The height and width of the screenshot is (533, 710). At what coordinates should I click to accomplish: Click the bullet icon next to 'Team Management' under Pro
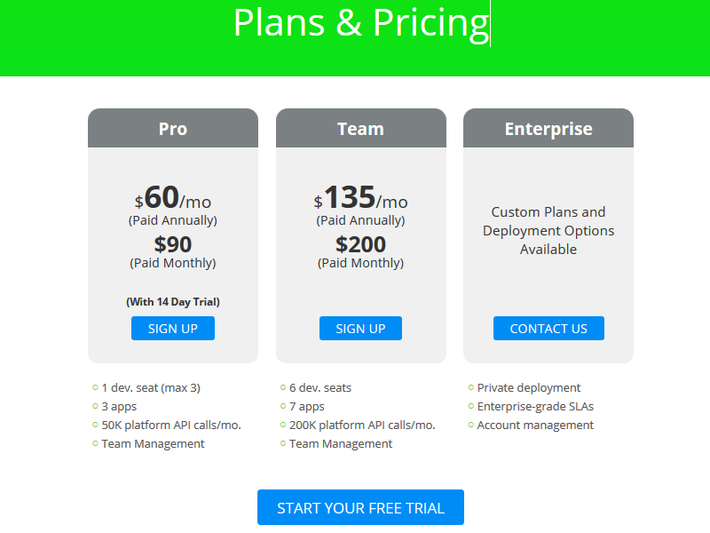tap(95, 443)
